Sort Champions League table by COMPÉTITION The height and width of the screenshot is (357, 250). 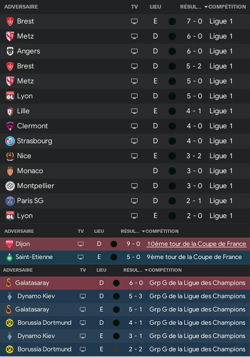click(165, 270)
